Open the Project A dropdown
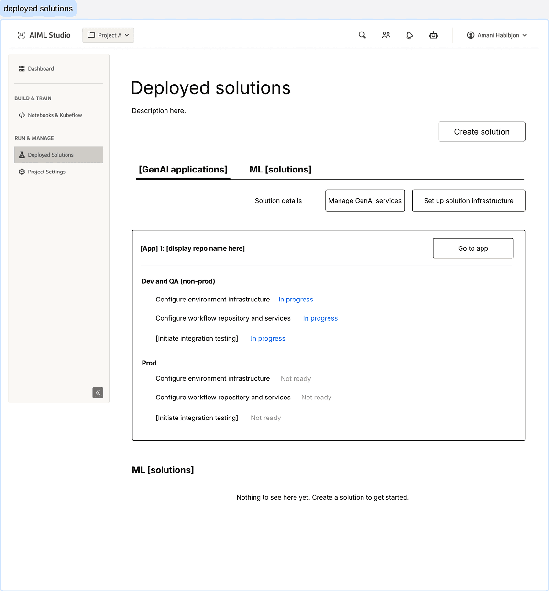549x591 pixels. [108, 35]
